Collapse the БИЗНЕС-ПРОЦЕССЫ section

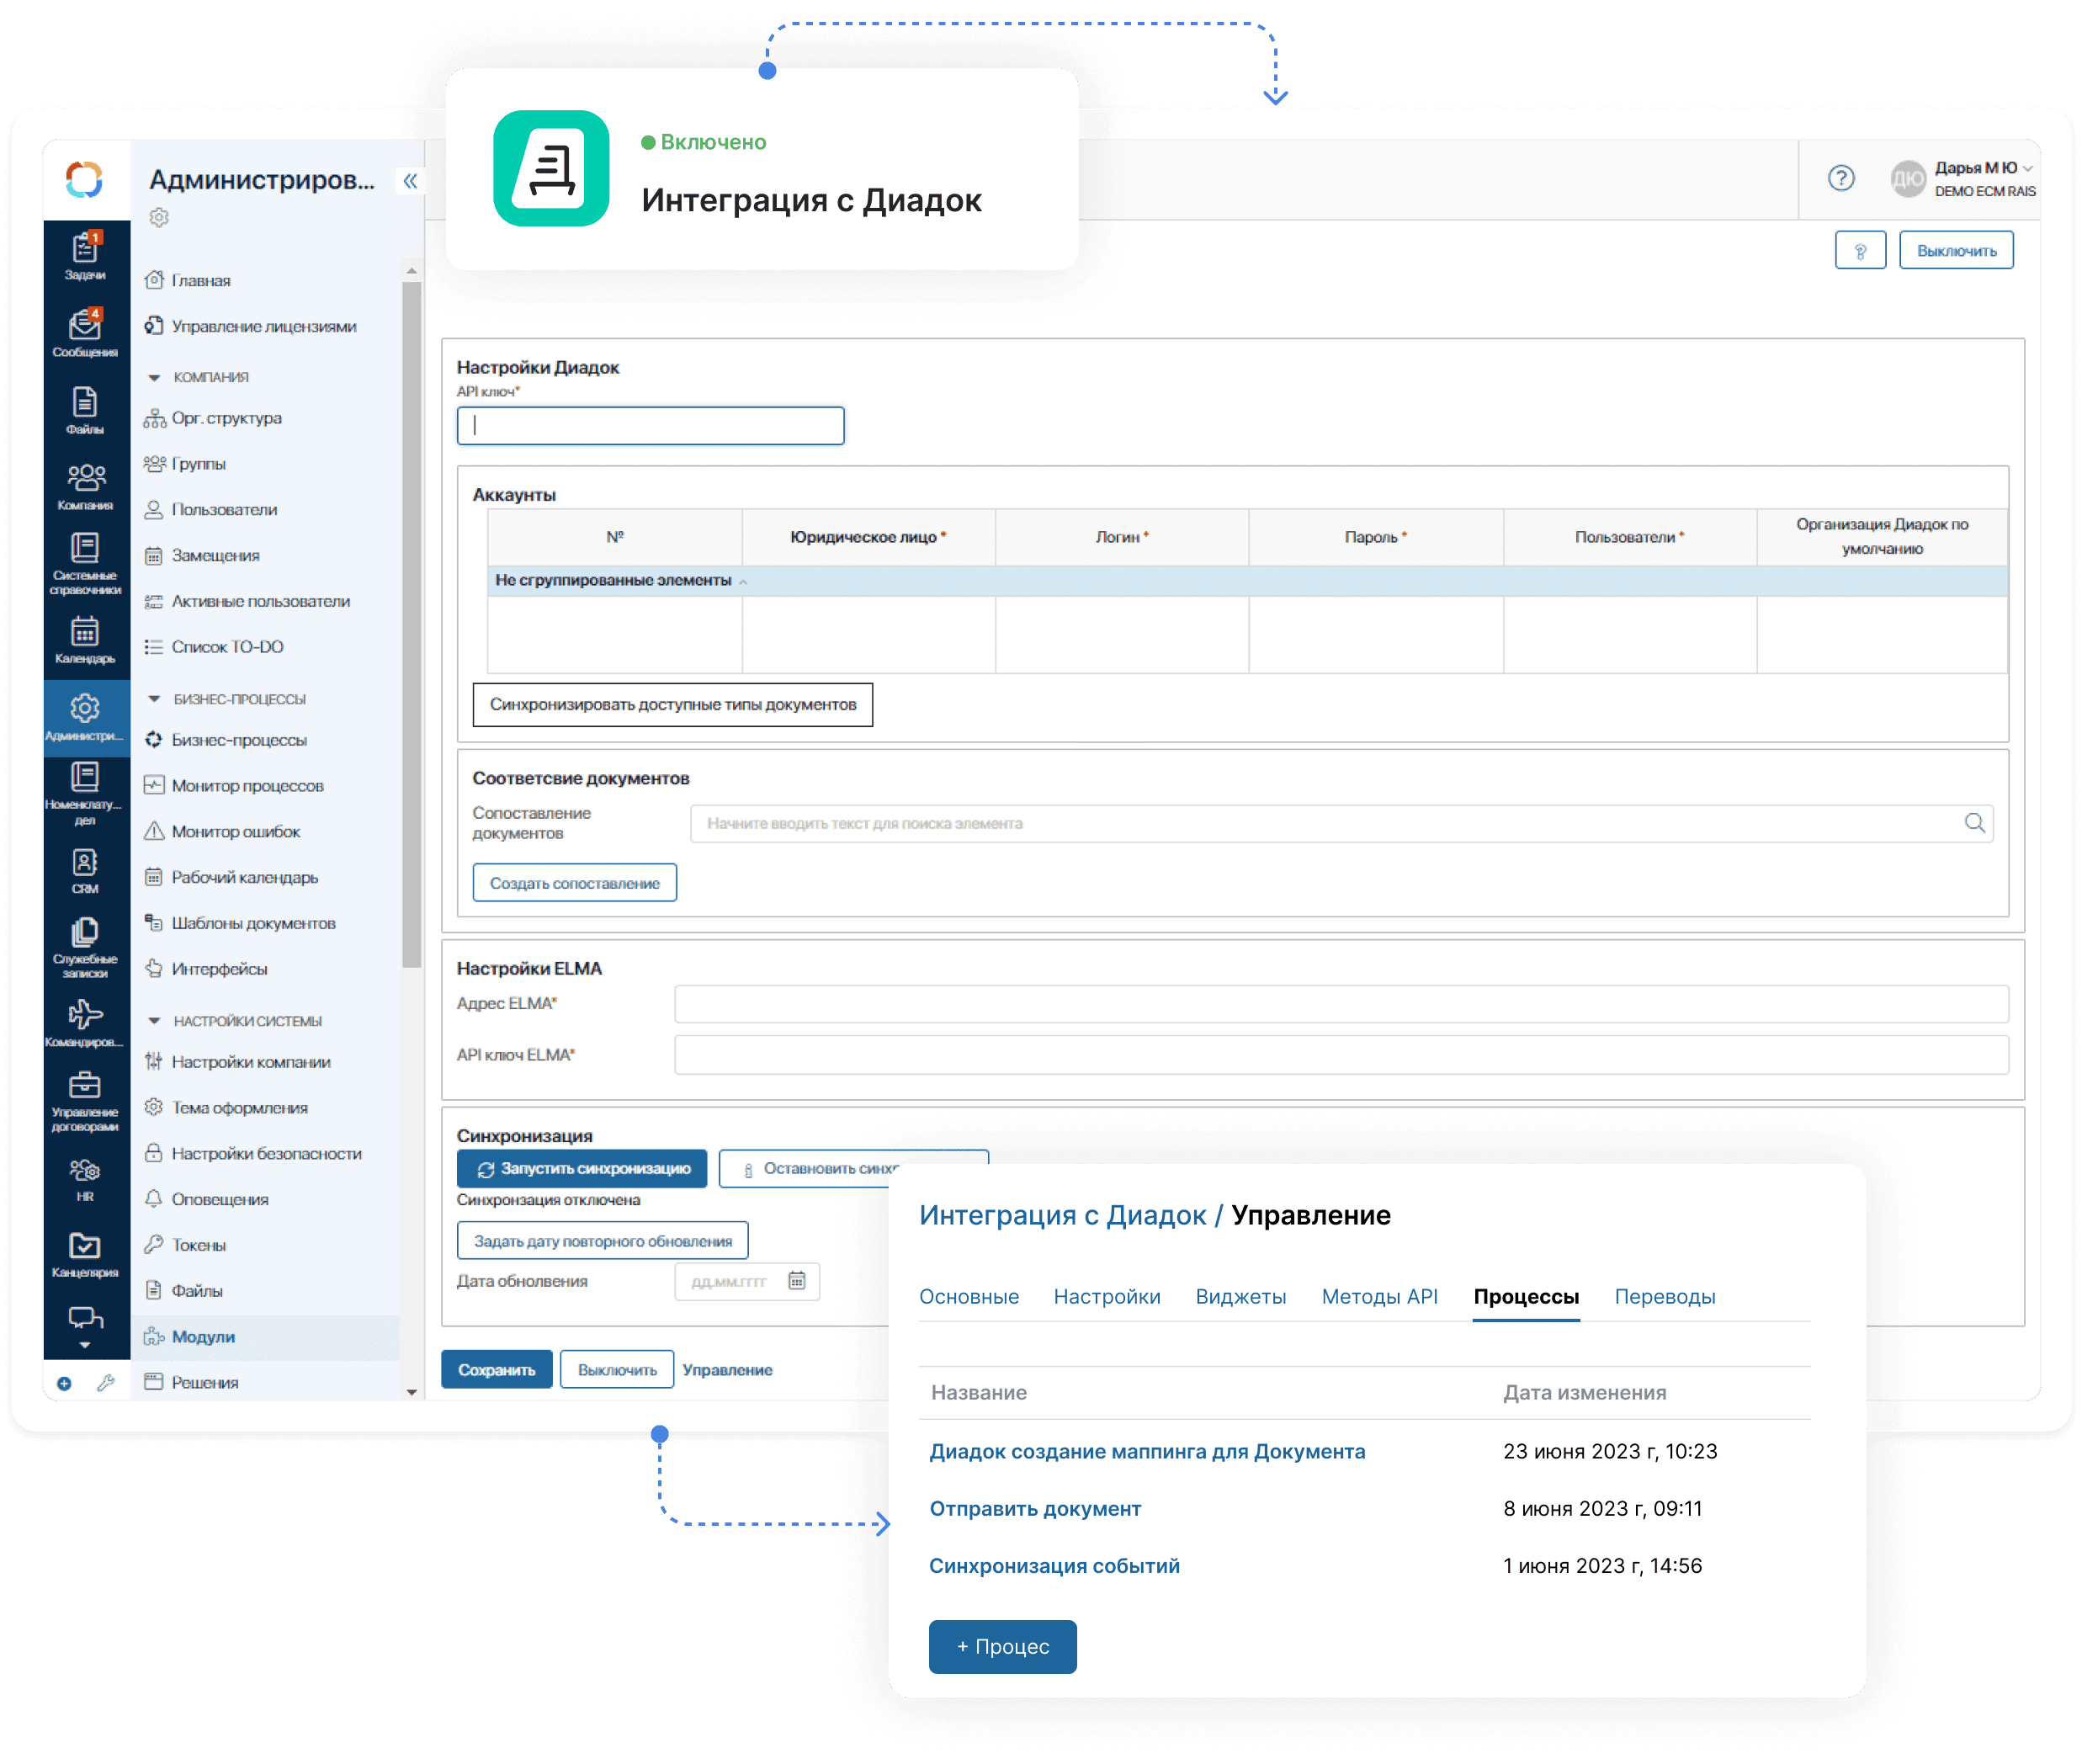(x=154, y=699)
